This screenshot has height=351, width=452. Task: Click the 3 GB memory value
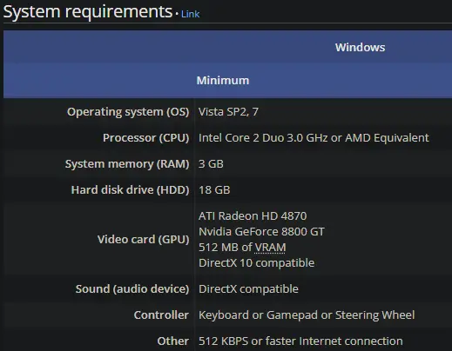click(211, 164)
